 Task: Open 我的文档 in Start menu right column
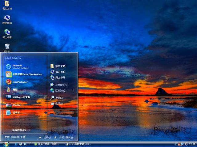(60, 66)
